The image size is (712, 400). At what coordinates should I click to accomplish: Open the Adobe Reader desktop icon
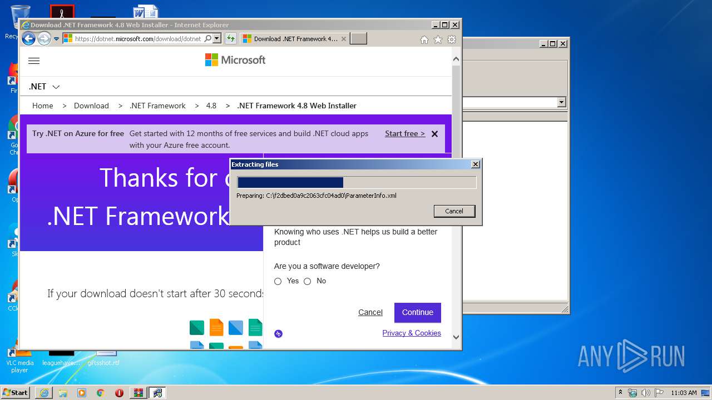62,12
